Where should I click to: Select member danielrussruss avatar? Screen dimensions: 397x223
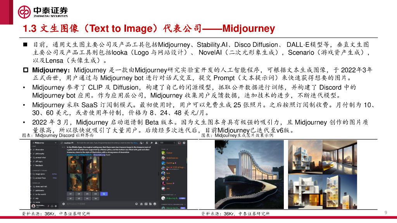[x=163, y=158]
